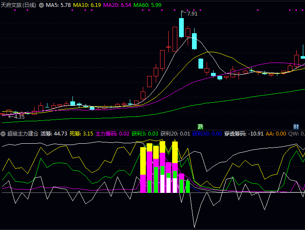Click the tallest red candlestick near 7.91
The image size is (305, 230).
click(175, 38)
